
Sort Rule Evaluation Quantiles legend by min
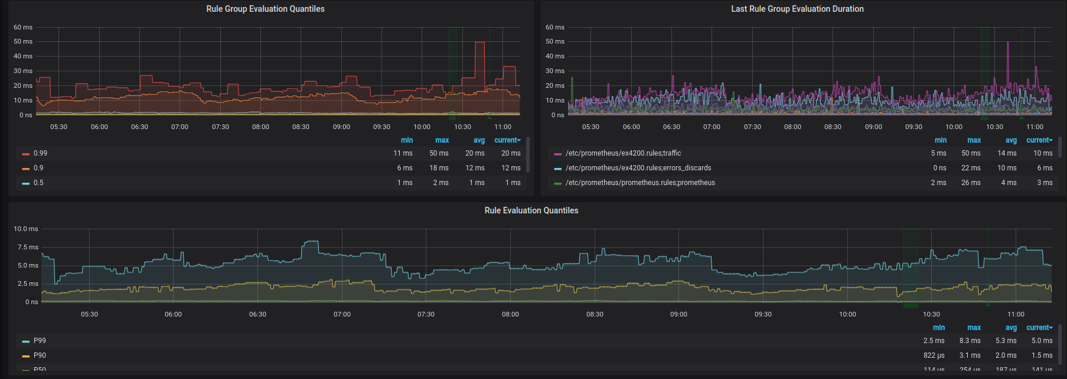(x=939, y=328)
